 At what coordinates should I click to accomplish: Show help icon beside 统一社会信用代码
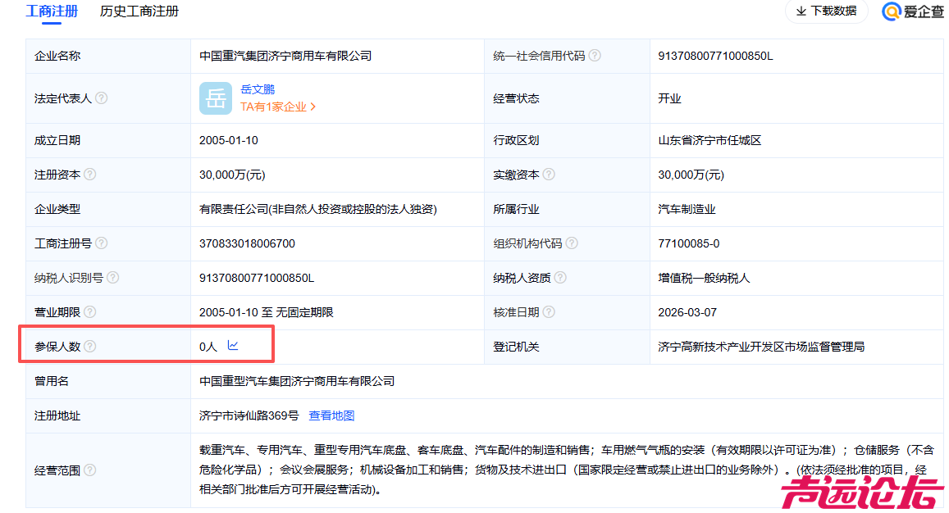tap(595, 56)
